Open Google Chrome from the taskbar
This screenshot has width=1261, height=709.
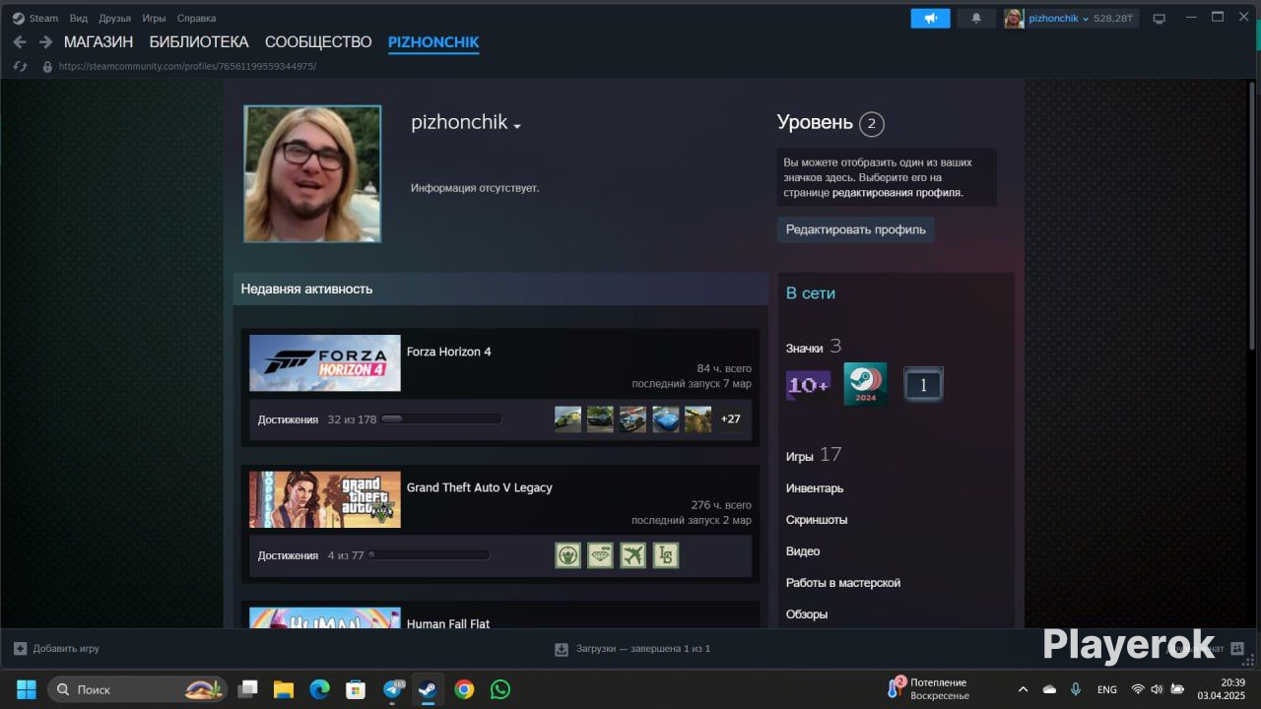click(464, 689)
